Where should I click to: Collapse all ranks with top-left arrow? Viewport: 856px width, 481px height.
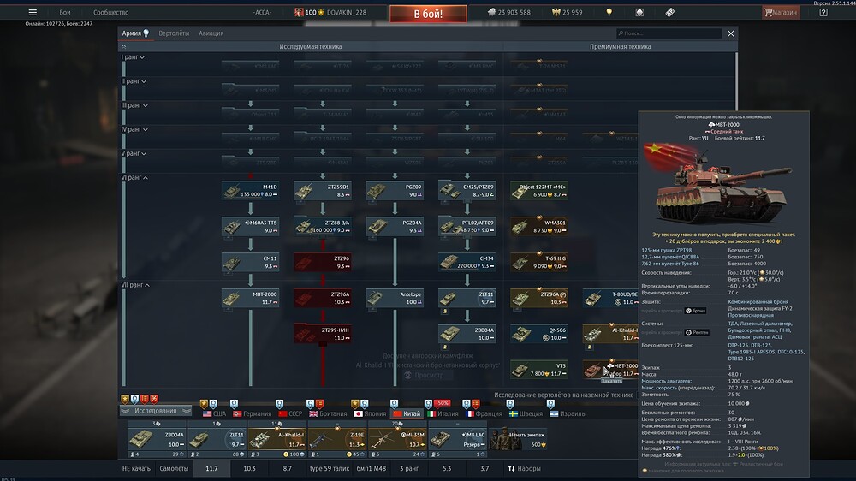pos(124,46)
